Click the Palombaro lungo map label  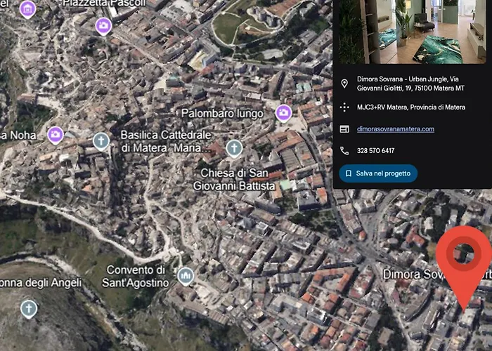click(x=221, y=113)
